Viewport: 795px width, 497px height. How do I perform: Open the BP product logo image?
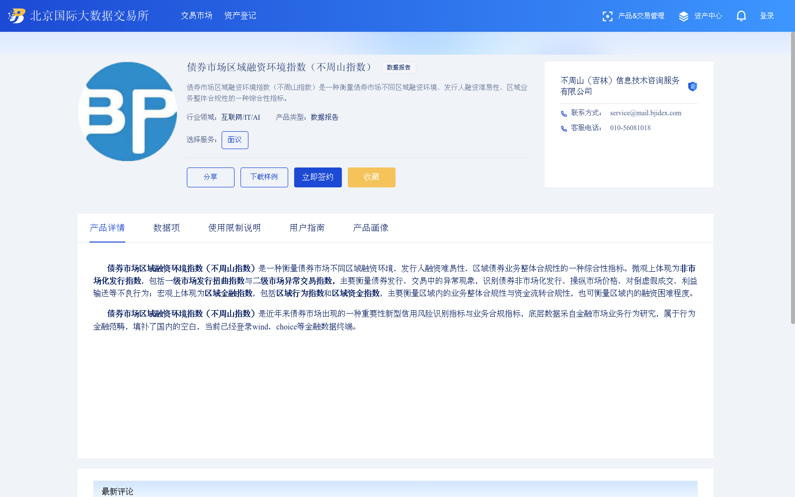coord(128,111)
